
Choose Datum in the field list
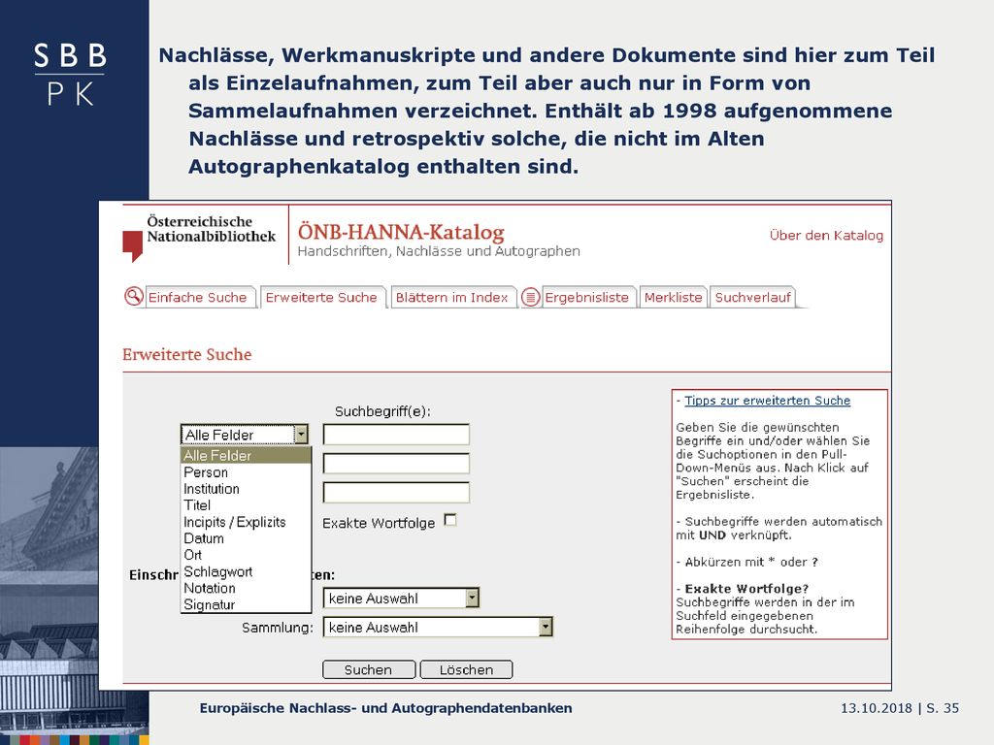click(x=246, y=538)
